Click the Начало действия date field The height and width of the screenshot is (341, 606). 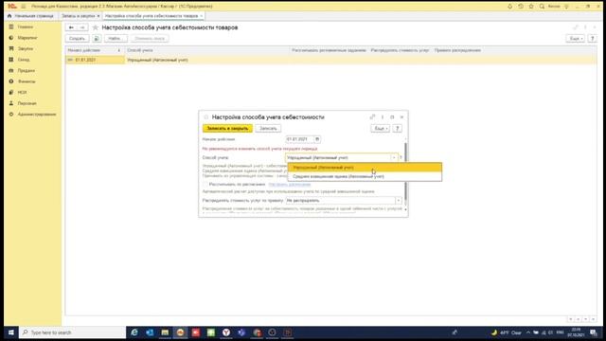point(299,139)
